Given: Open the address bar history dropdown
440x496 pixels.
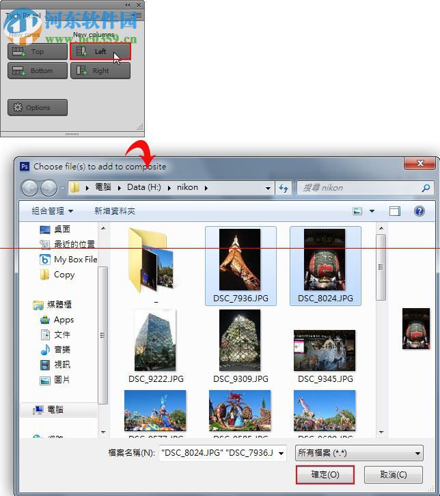Looking at the screenshot, I should (268, 188).
